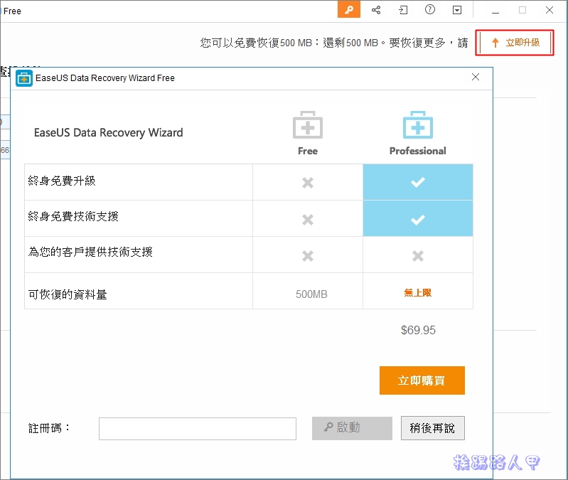This screenshot has height=480, width=568.
Task: Click the 立即購買 buy now button
Action: point(422,380)
